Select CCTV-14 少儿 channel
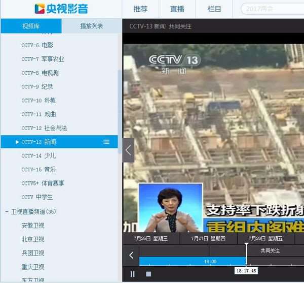 click(39, 155)
